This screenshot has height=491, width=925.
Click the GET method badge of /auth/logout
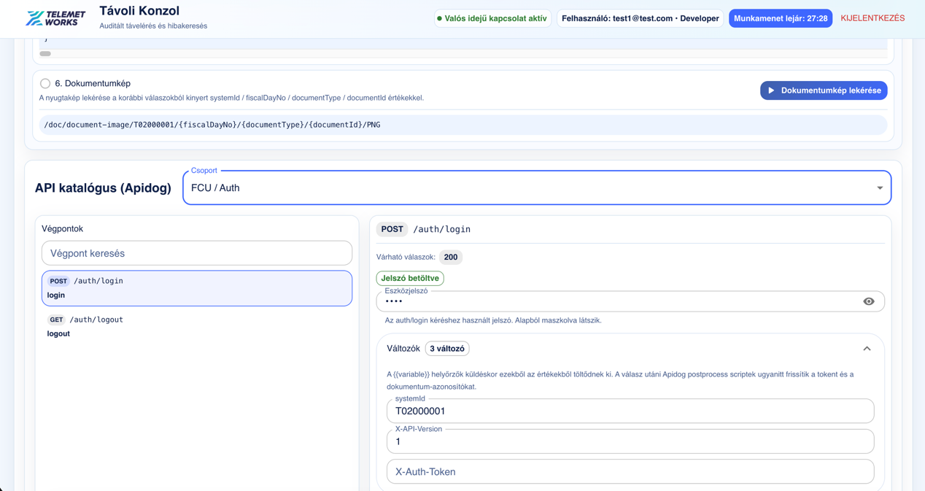coord(56,320)
